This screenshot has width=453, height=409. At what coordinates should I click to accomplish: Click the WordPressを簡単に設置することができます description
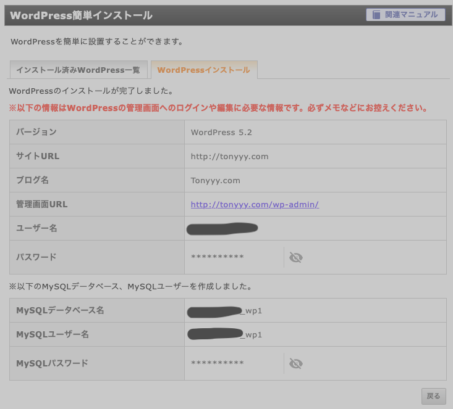[97, 41]
